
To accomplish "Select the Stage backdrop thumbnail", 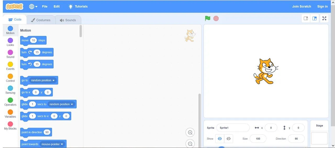I will click(319, 138).
